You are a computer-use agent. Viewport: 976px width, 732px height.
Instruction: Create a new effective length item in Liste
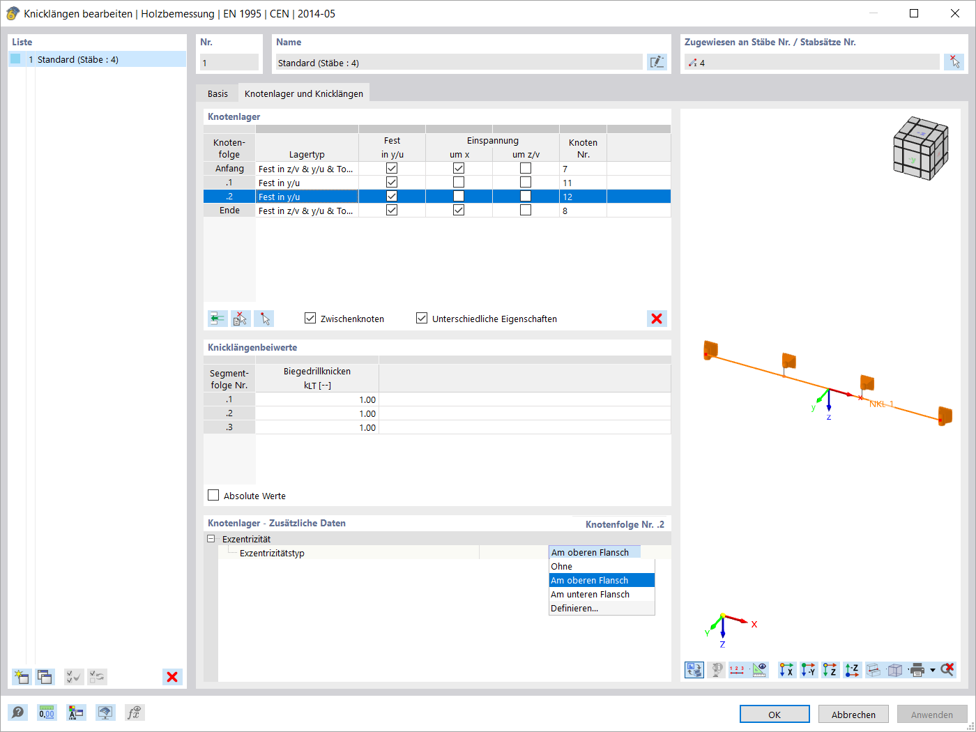point(22,676)
